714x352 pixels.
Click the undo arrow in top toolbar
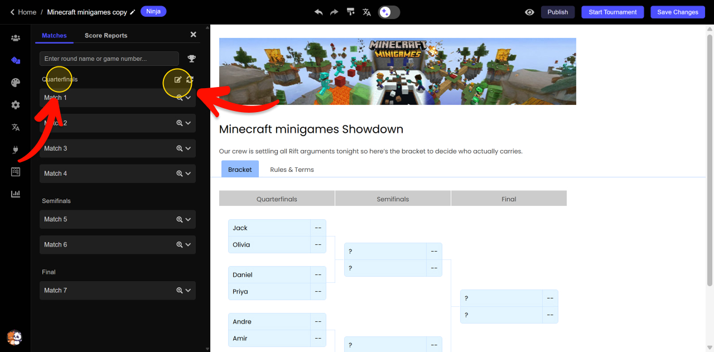(319, 12)
